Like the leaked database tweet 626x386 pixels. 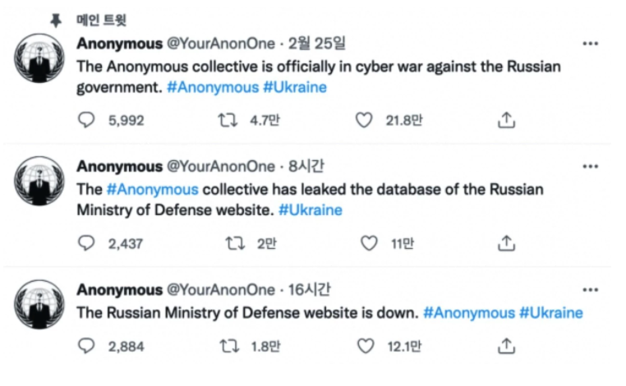click(370, 243)
